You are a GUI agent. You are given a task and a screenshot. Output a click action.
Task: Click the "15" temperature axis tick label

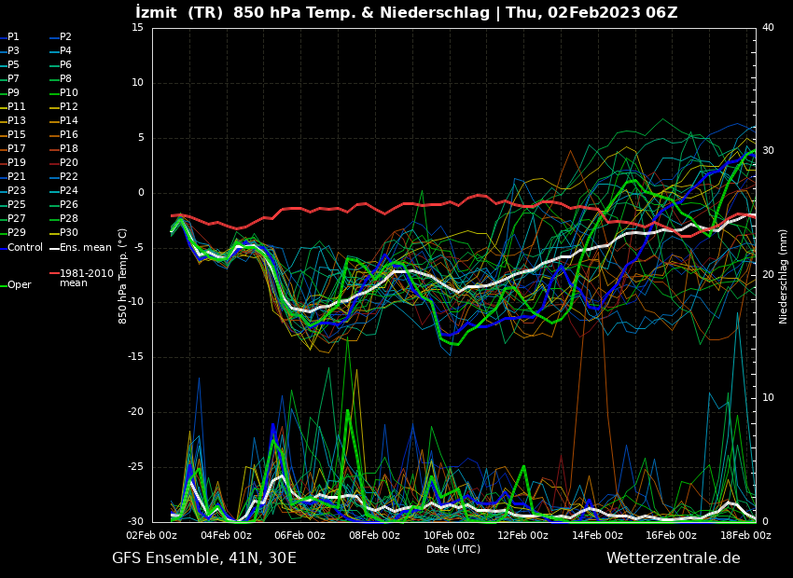(x=137, y=28)
